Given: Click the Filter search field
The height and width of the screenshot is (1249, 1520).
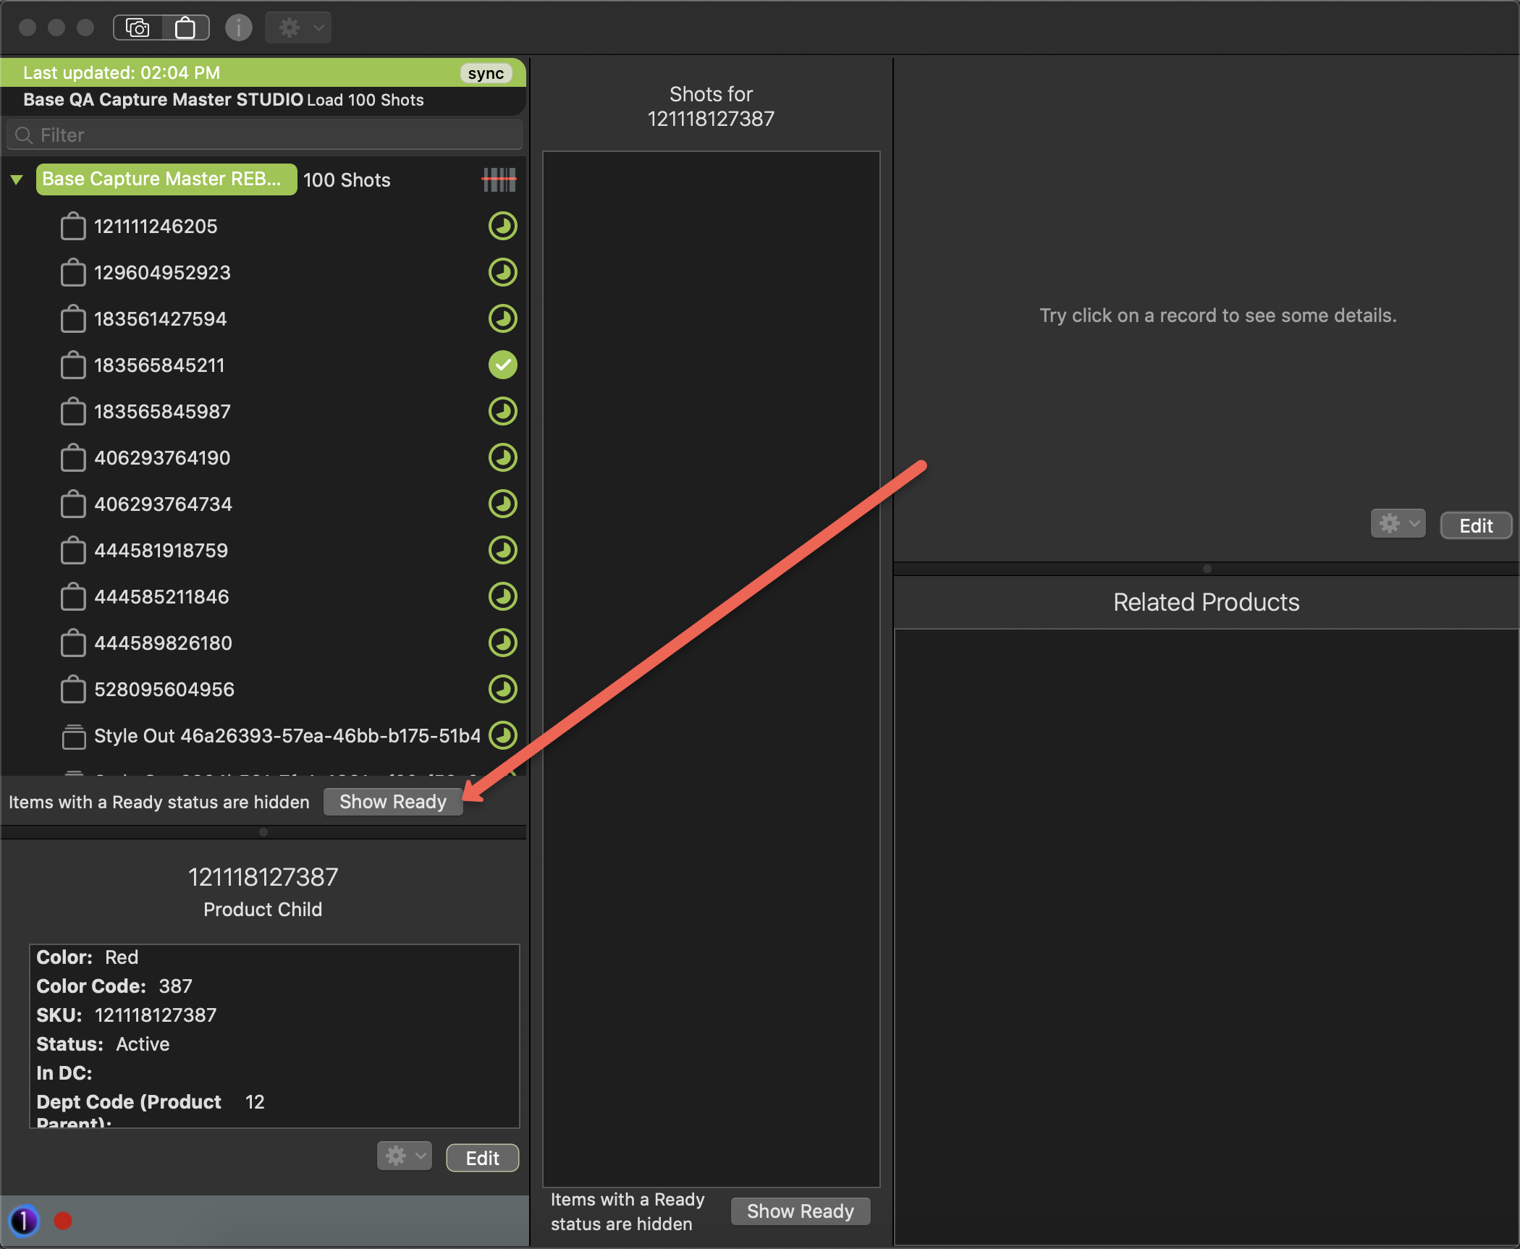Looking at the screenshot, I should [x=265, y=135].
